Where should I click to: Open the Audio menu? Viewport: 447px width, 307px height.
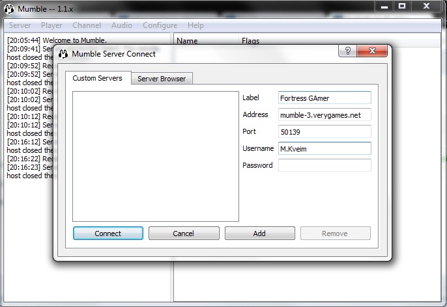(x=122, y=25)
